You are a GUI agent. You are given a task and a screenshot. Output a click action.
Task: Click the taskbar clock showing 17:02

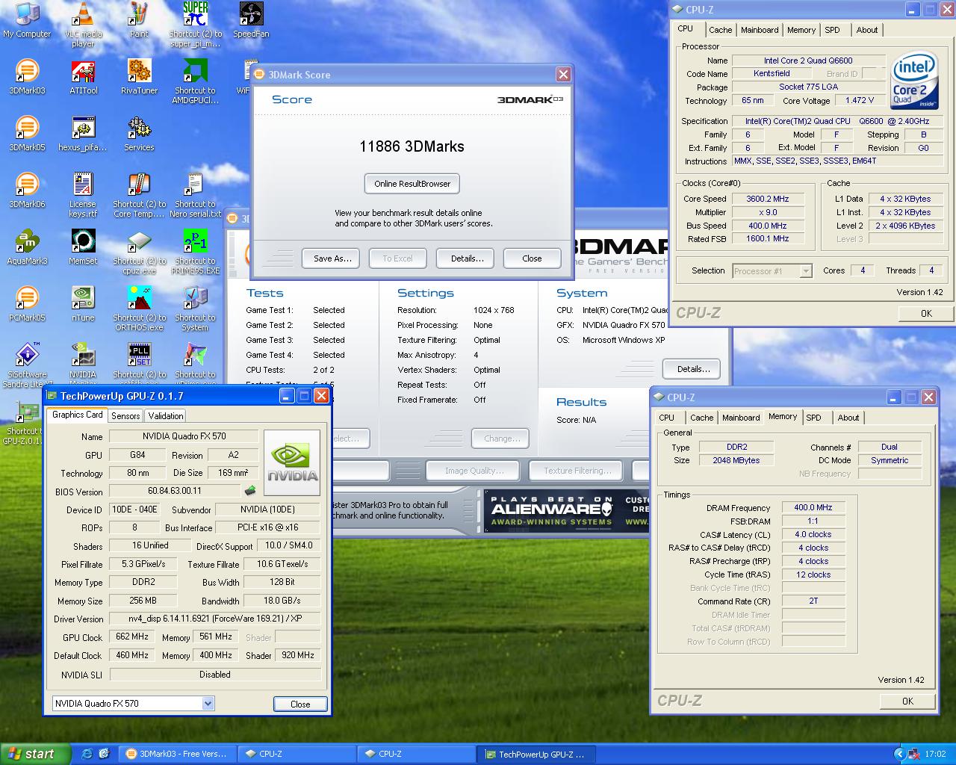click(935, 754)
